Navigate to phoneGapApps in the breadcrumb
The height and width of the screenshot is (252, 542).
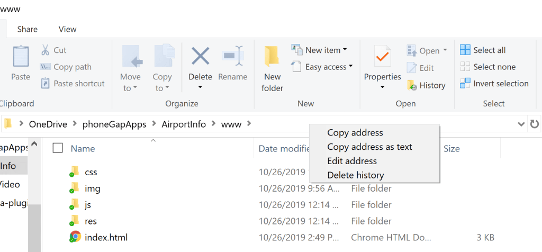114,124
